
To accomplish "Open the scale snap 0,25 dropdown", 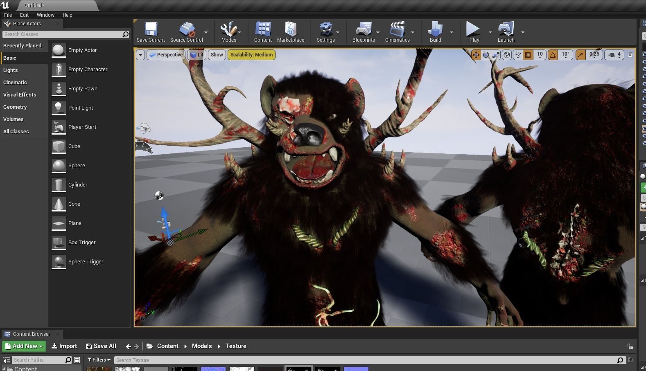I will click(594, 55).
